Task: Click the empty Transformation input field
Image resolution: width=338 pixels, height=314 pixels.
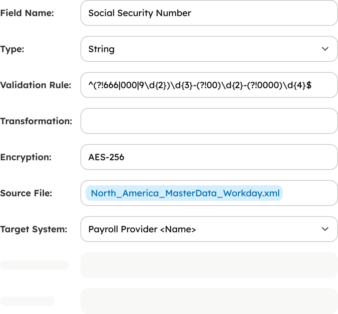Action: coord(209,121)
